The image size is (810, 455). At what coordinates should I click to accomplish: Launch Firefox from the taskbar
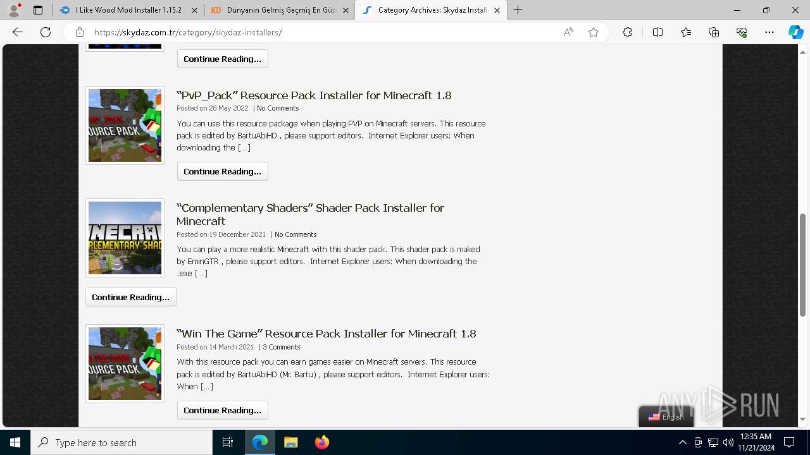pyautogui.click(x=321, y=442)
